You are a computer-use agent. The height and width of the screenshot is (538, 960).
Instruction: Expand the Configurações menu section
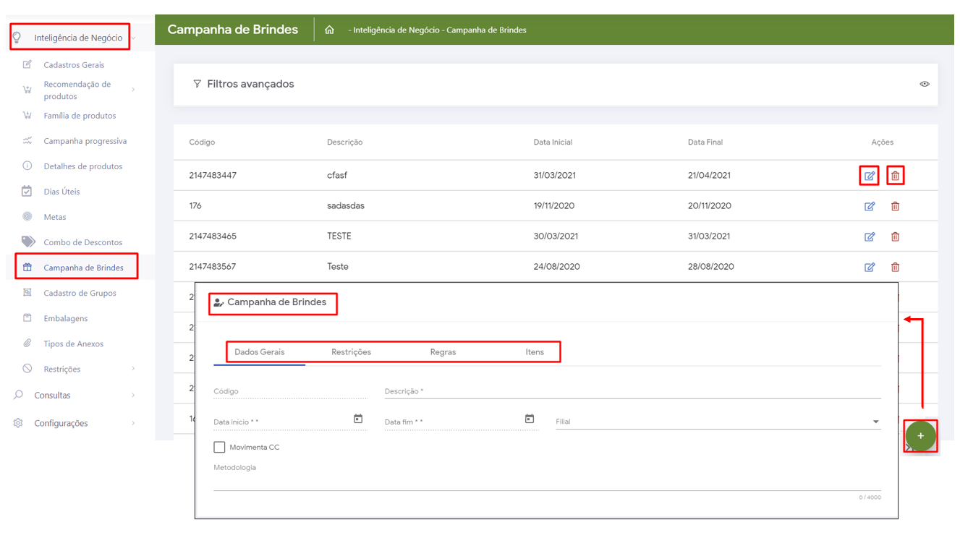pos(61,424)
